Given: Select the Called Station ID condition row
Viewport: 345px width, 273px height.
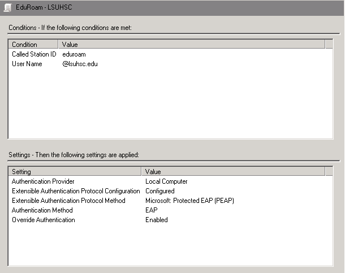Looking at the screenshot, I should (x=170, y=54).
